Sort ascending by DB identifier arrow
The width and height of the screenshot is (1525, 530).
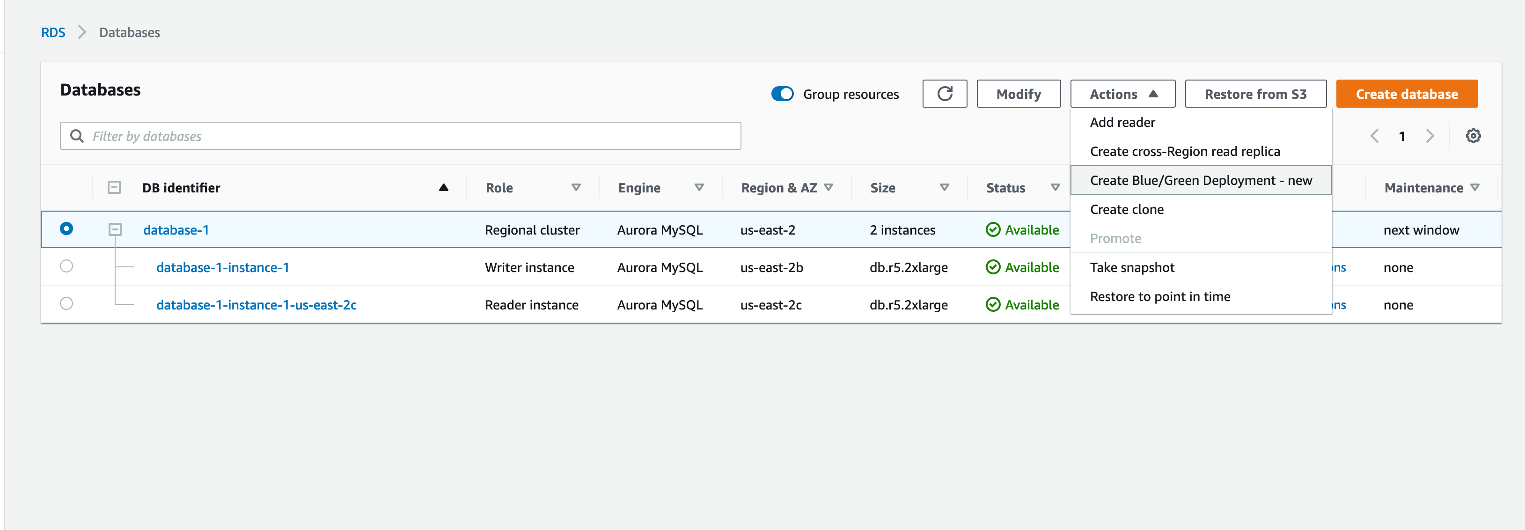[x=443, y=188]
